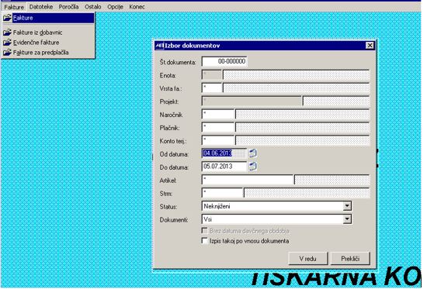Screen dimensions: 427x289
Task: Cancel with the Prekliči button
Action: tap(350, 258)
